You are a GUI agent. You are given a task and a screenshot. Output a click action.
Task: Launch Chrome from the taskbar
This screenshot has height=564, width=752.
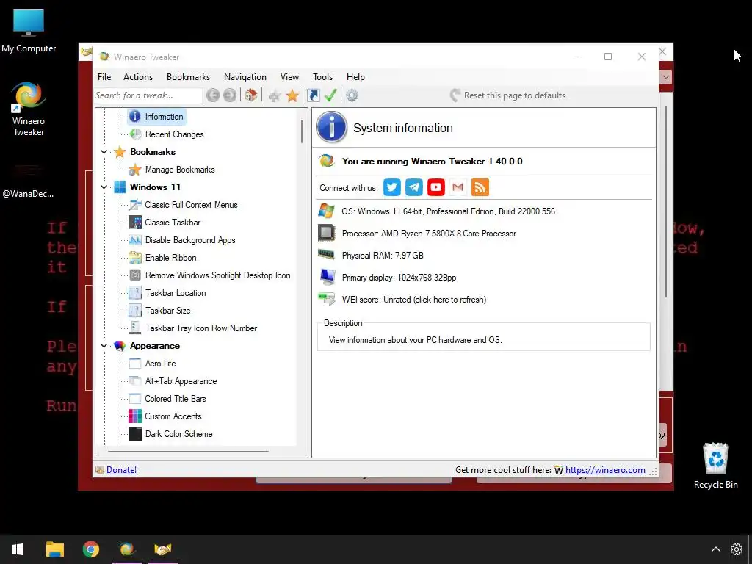click(x=90, y=549)
